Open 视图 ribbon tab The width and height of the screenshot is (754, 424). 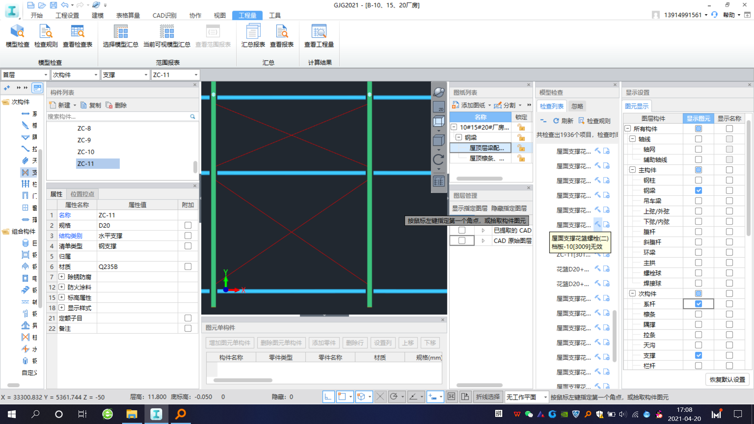[220, 15]
